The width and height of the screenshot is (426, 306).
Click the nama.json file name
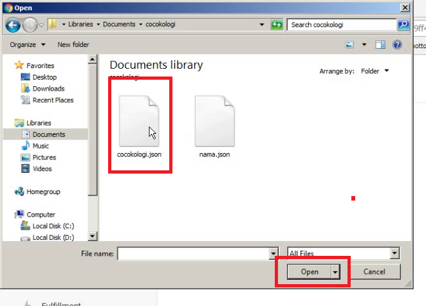(x=214, y=154)
